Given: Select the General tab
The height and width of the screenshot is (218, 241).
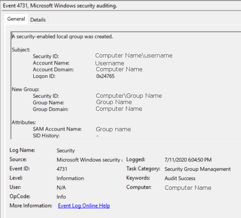Looking at the screenshot, I should click(x=16, y=19).
